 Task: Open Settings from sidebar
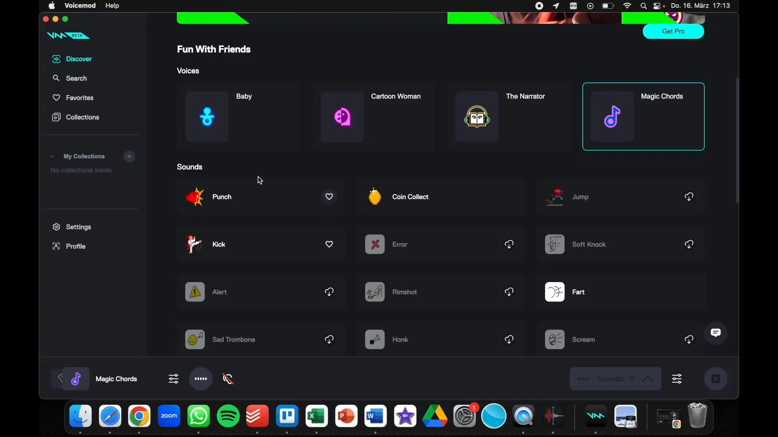78,226
